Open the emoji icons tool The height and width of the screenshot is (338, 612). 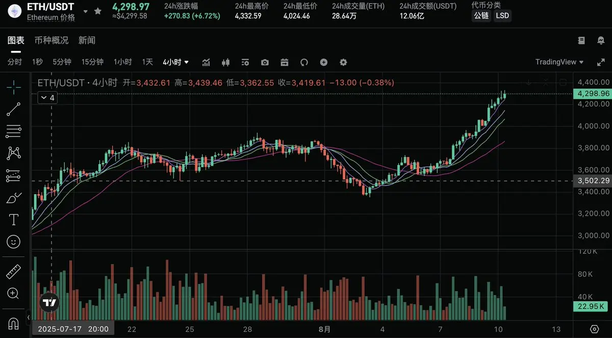pos(14,242)
